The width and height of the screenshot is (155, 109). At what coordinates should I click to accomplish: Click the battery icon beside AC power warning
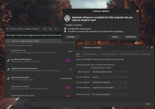pos(65,31)
